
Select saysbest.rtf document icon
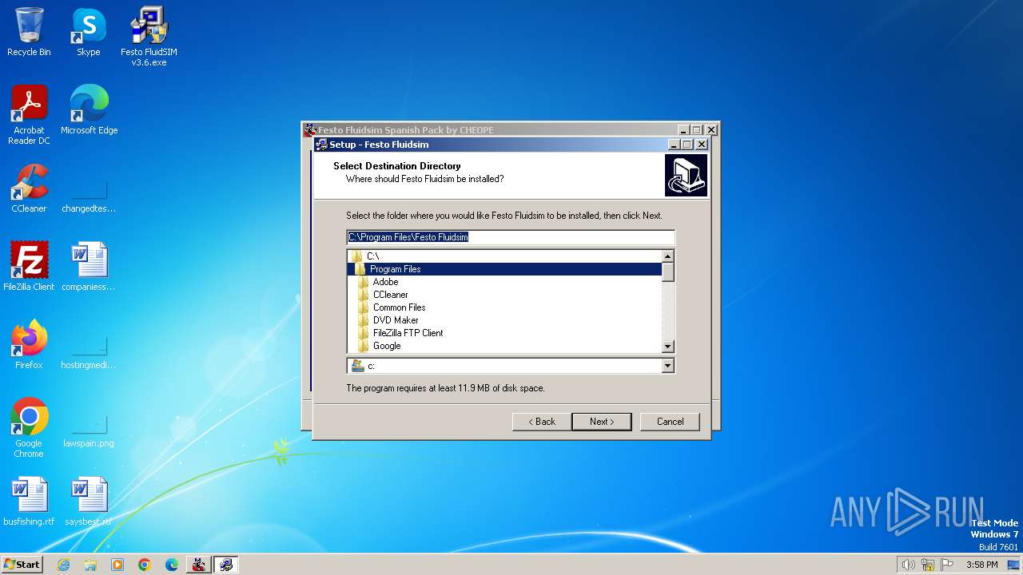[89, 502]
